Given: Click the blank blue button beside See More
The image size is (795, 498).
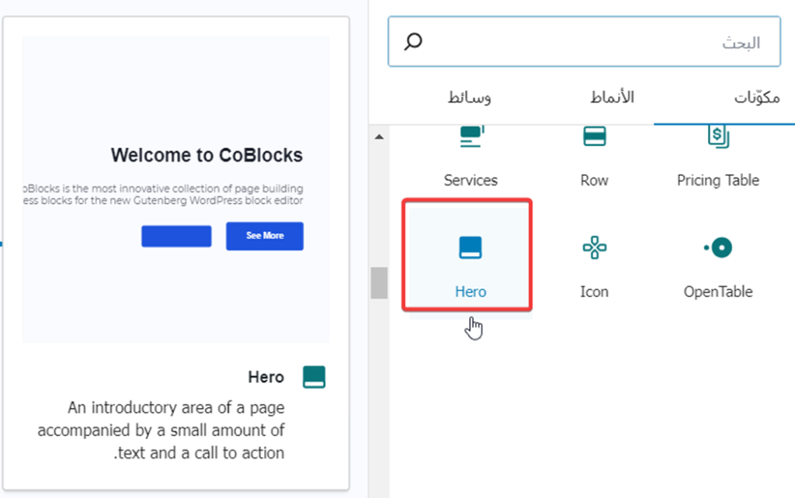Looking at the screenshot, I should [176, 236].
